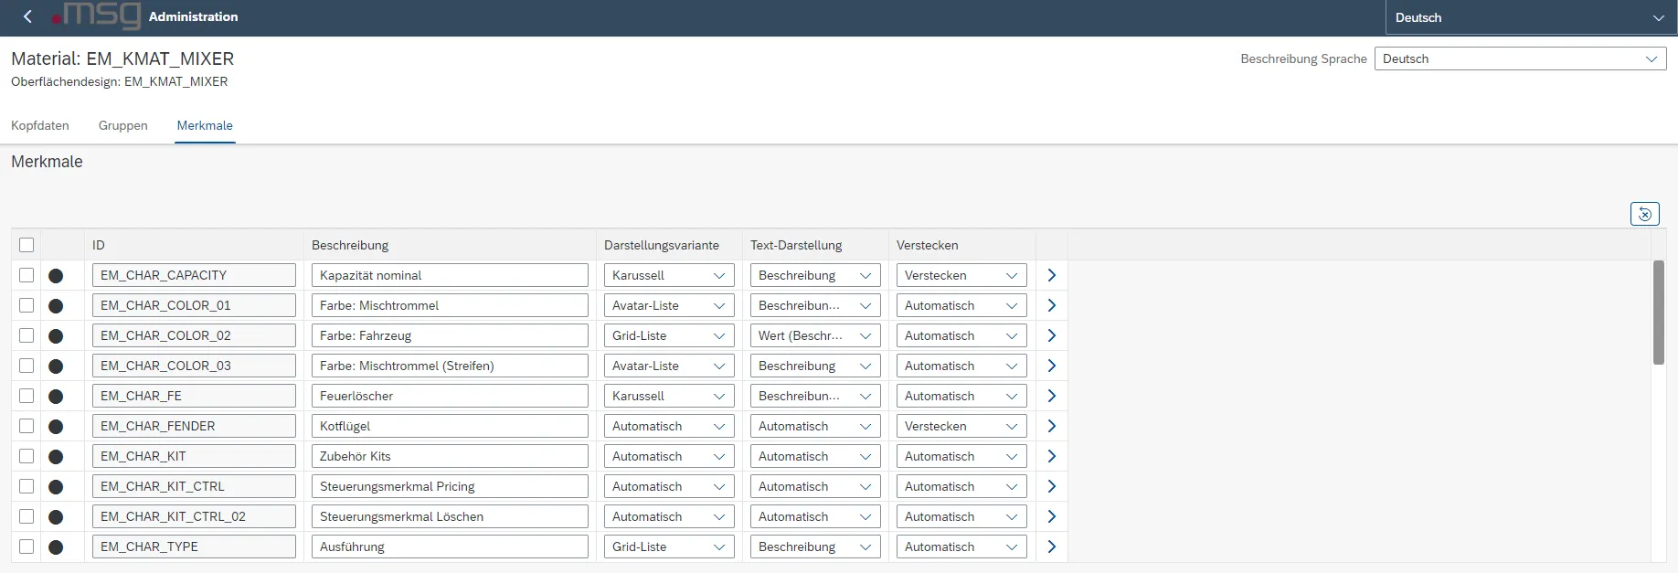Click the msg logo in header
1678x573 pixels.
click(99, 16)
